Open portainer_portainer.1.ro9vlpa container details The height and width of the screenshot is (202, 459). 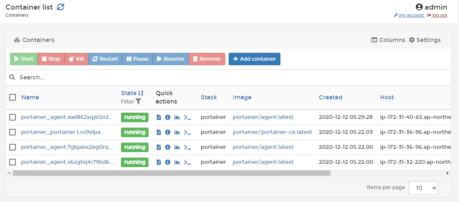point(63,132)
